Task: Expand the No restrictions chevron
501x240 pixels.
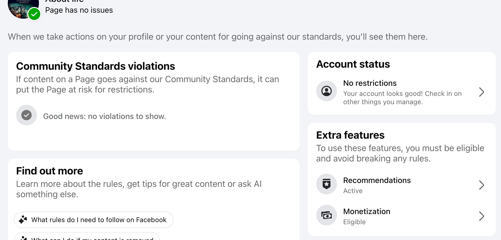Action: click(x=482, y=92)
